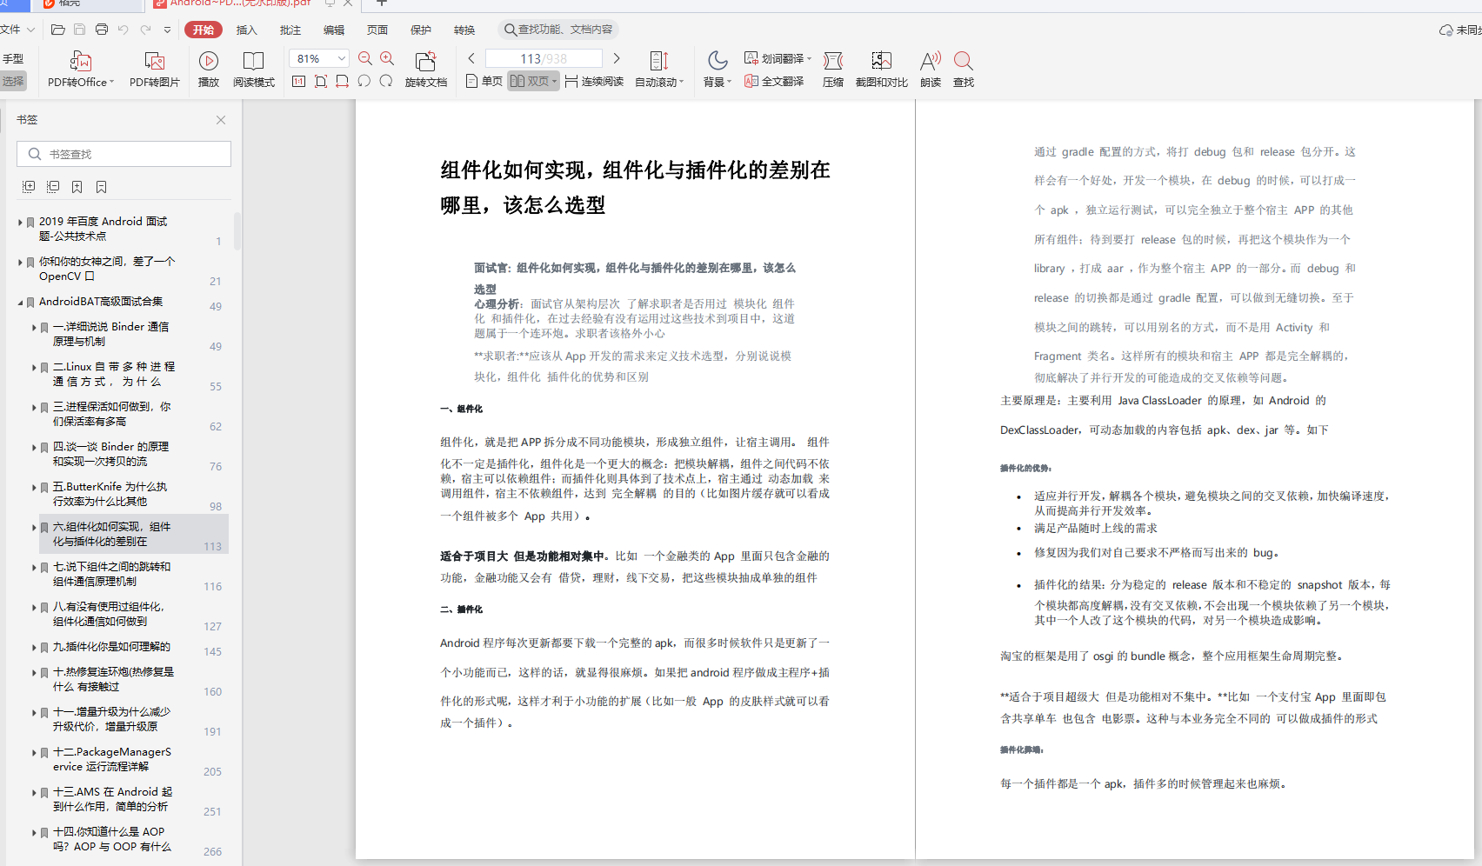Open bookmark 九.插件化你是如何理解的
1482x866 pixels.
[x=112, y=647]
